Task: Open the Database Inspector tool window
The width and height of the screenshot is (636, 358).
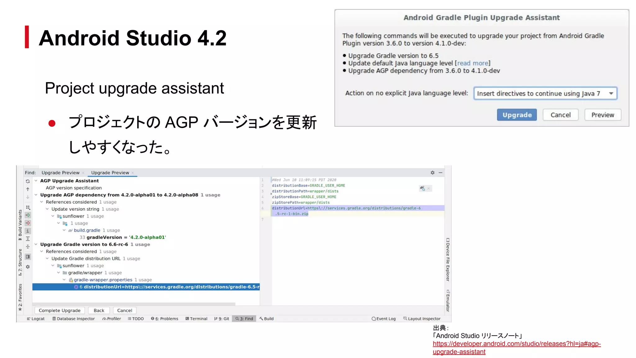Action: (x=74, y=319)
